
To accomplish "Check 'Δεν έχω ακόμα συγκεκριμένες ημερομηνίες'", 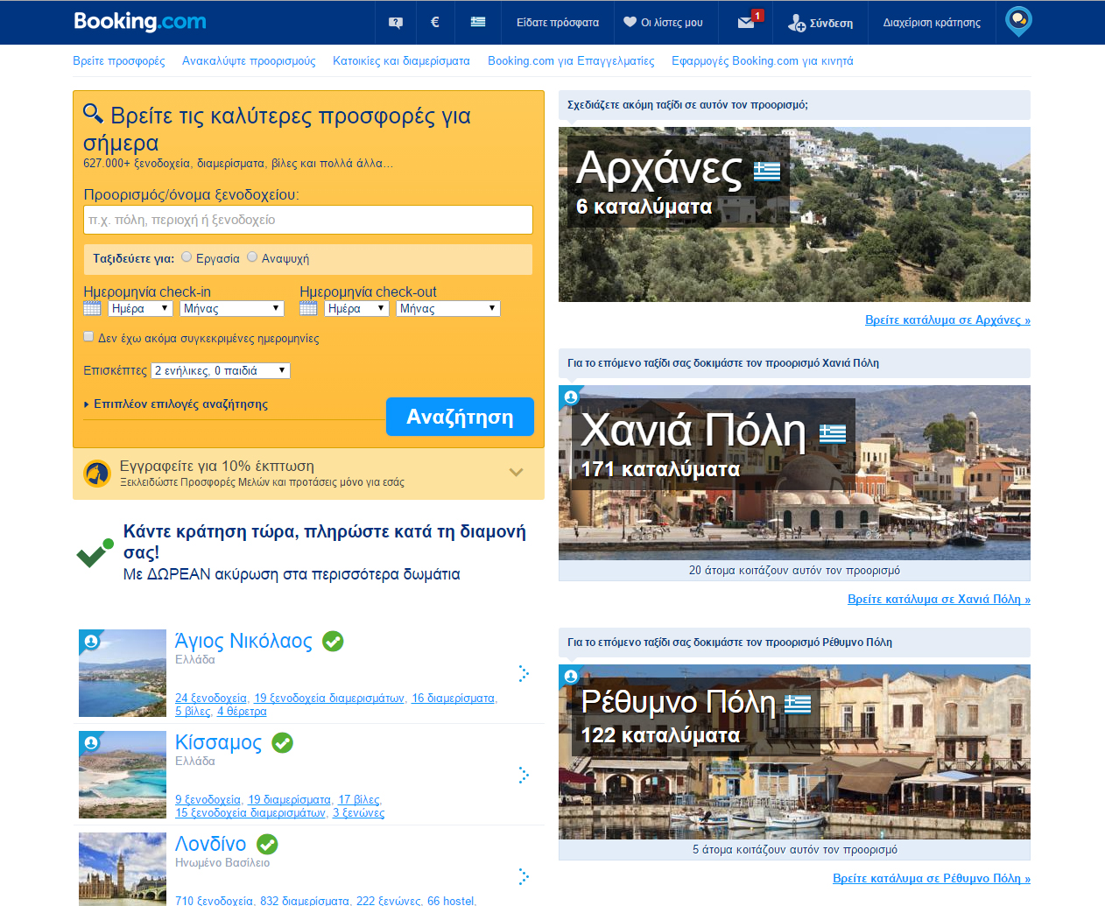I will pos(88,335).
